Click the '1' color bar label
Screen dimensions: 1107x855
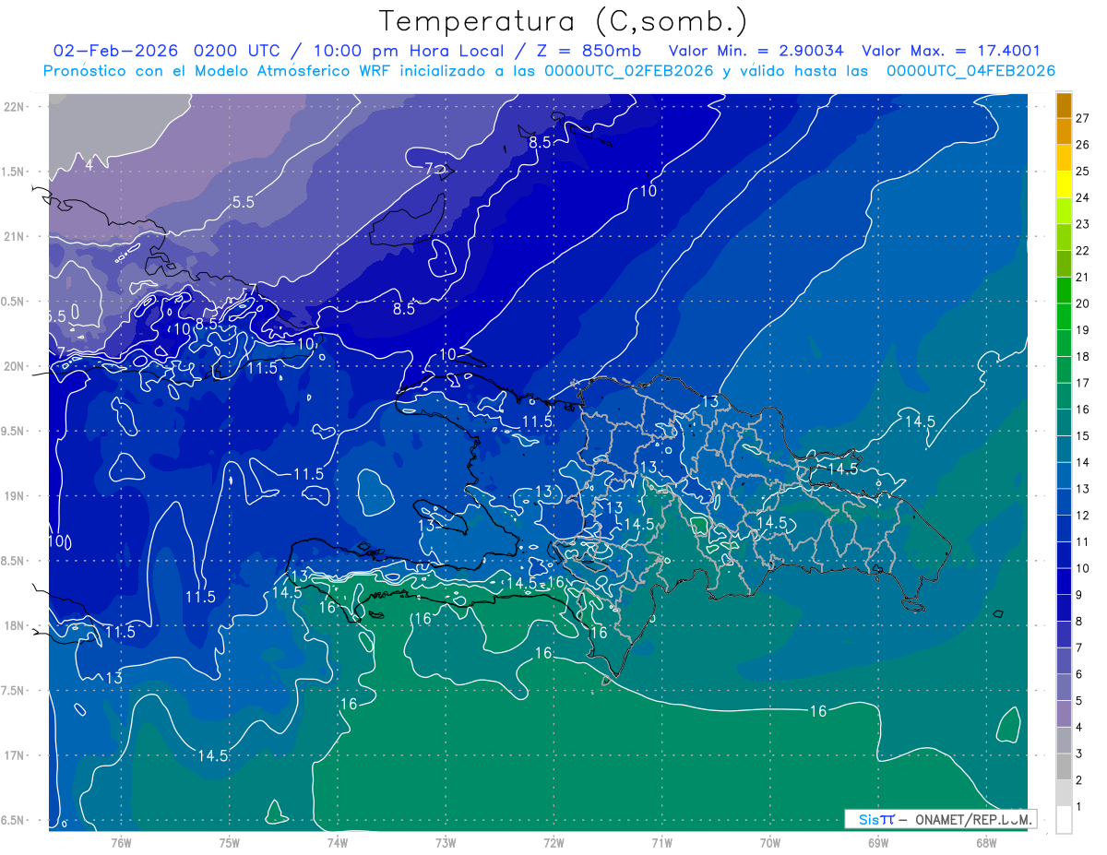coord(1080,806)
